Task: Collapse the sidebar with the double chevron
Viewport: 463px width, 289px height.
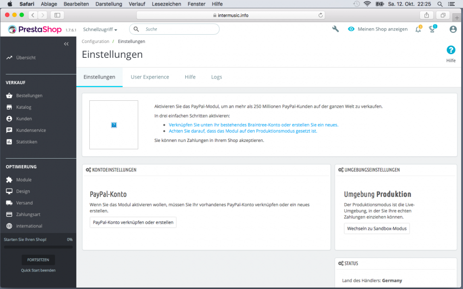Action: point(66,43)
